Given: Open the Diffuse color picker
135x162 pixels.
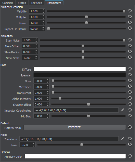Looking at the screenshot, I should (79, 69).
